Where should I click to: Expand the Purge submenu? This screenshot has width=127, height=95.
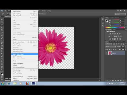[25, 61]
